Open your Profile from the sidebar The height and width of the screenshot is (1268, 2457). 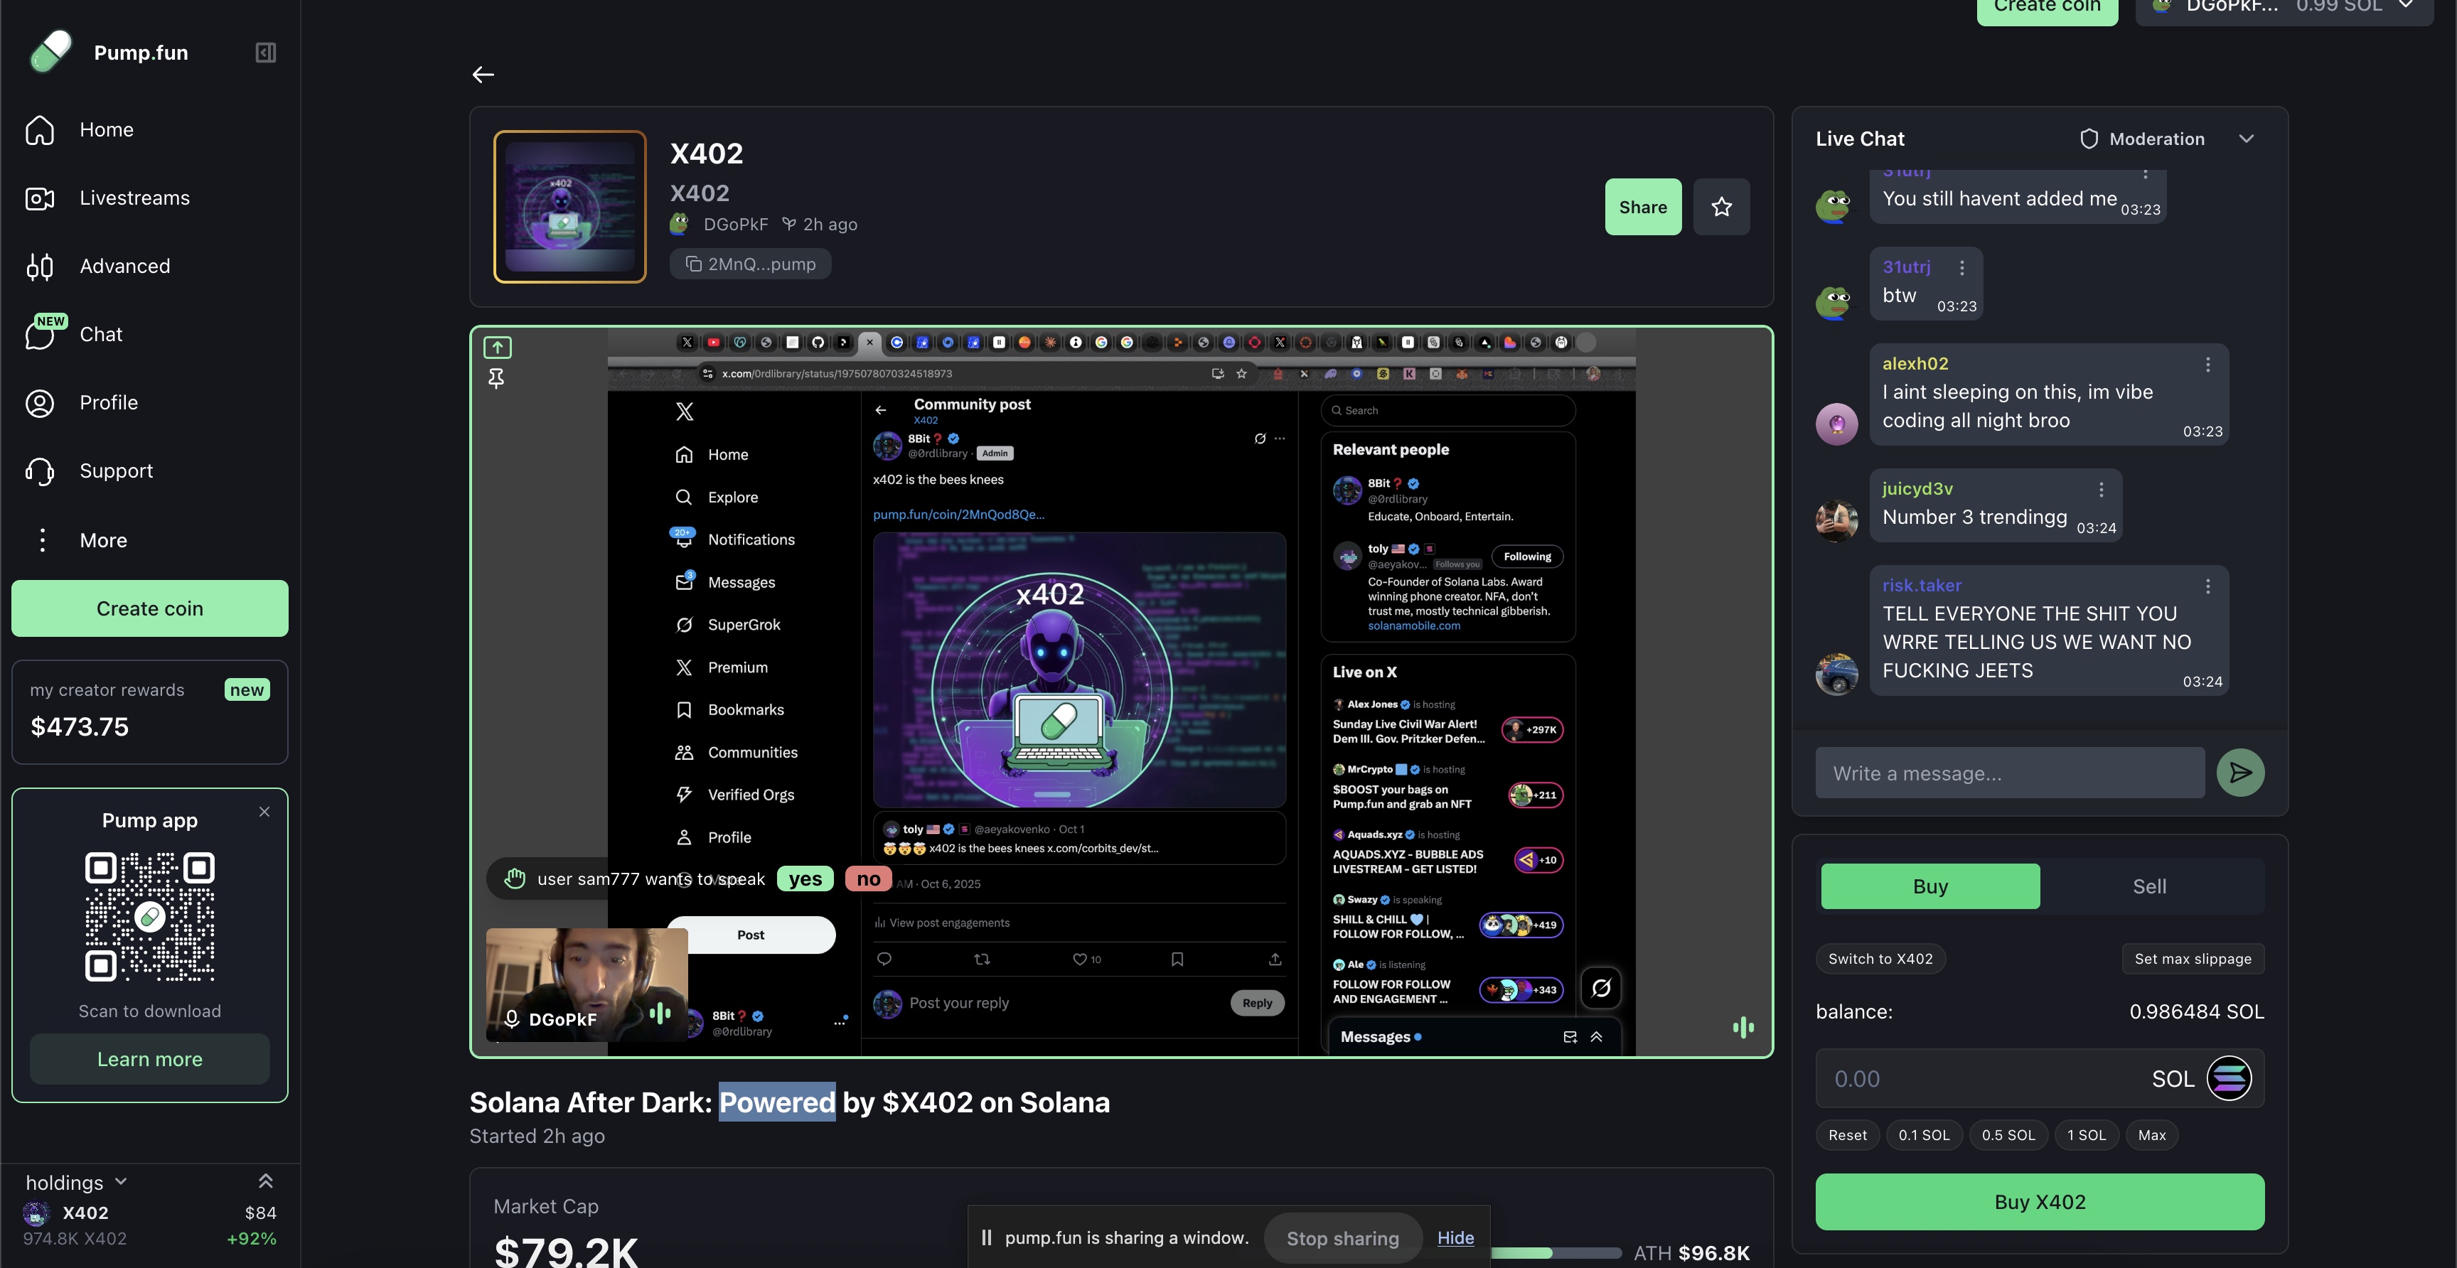[108, 402]
